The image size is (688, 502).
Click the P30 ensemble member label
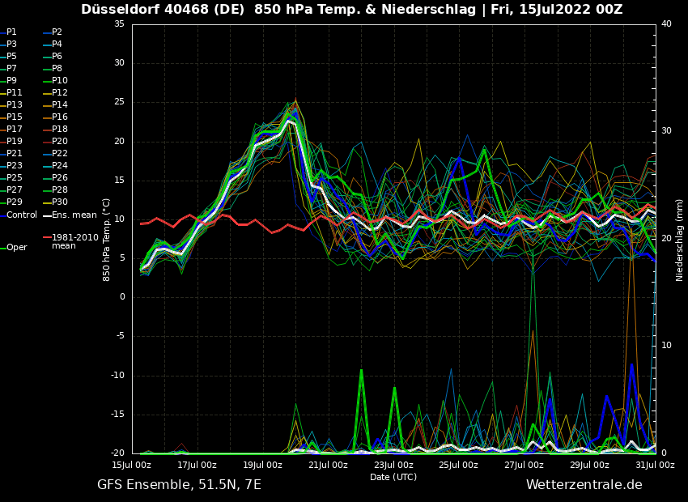[x=59, y=202]
